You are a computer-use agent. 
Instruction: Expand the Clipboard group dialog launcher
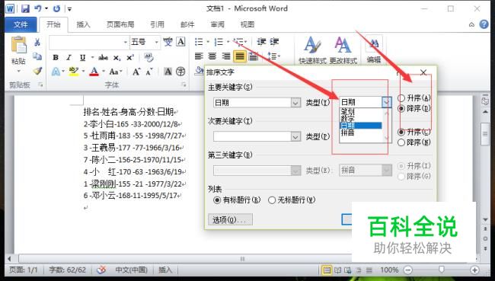pos(40,85)
